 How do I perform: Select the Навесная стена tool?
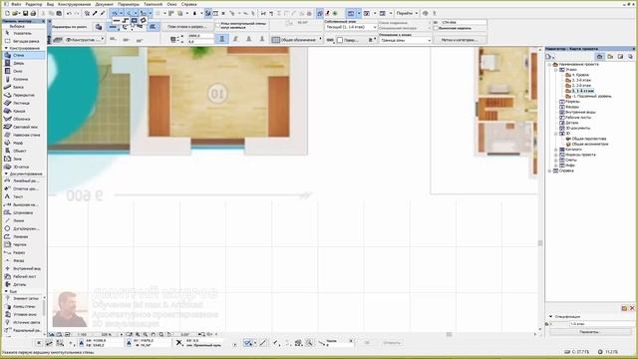(23, 135)
